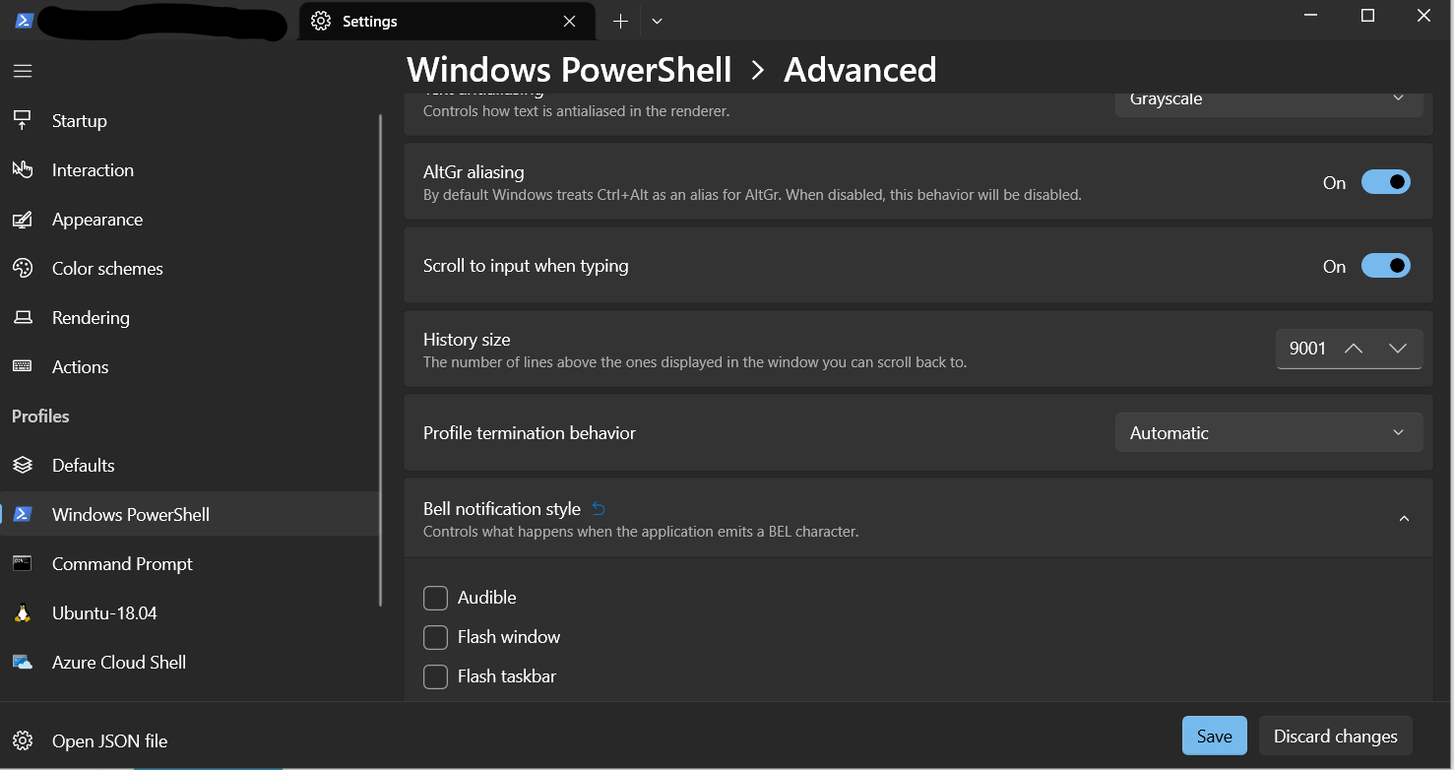The height and width of the screenshot is (770, 1454).
Task: Check the Flash taskbar option
Action: tap(435, 676)
